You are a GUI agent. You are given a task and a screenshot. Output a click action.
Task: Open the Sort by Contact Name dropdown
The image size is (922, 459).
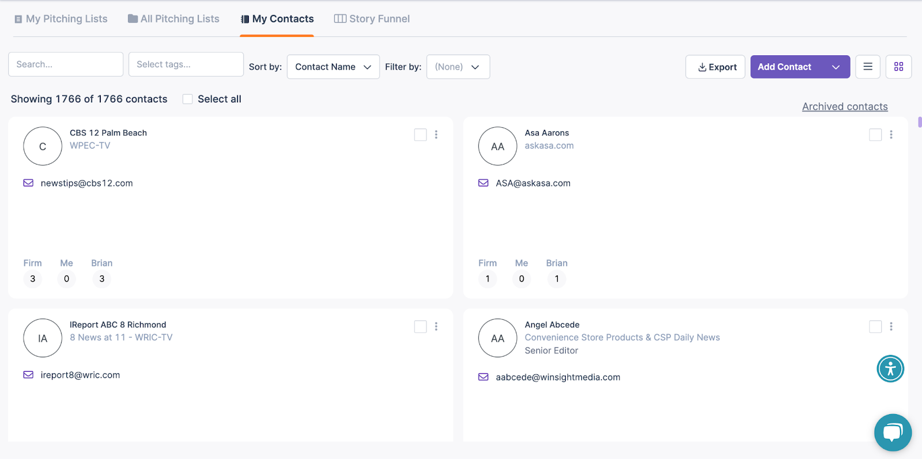tap(333, 67)
